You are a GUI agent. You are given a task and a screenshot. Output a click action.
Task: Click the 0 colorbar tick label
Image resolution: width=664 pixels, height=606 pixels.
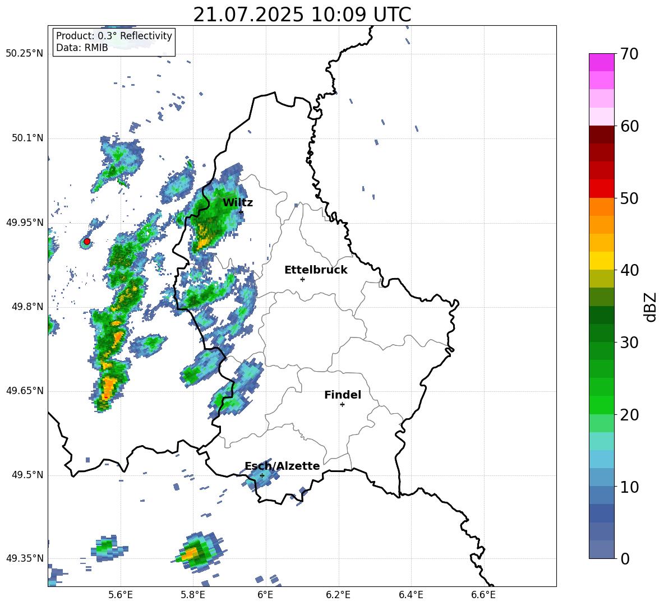coord(625,559)
